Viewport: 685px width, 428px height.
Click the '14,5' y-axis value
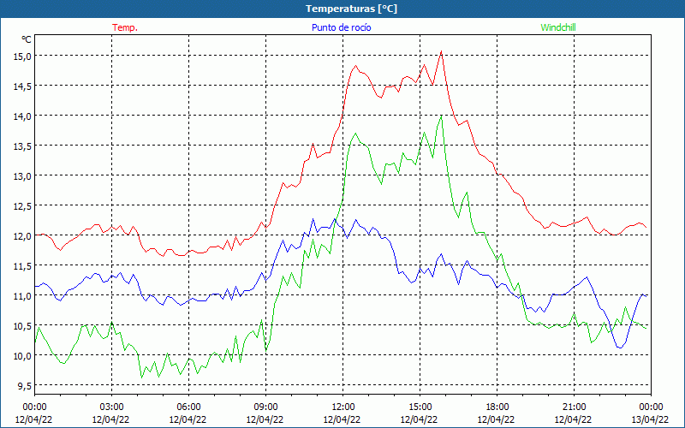pos(22,86)
